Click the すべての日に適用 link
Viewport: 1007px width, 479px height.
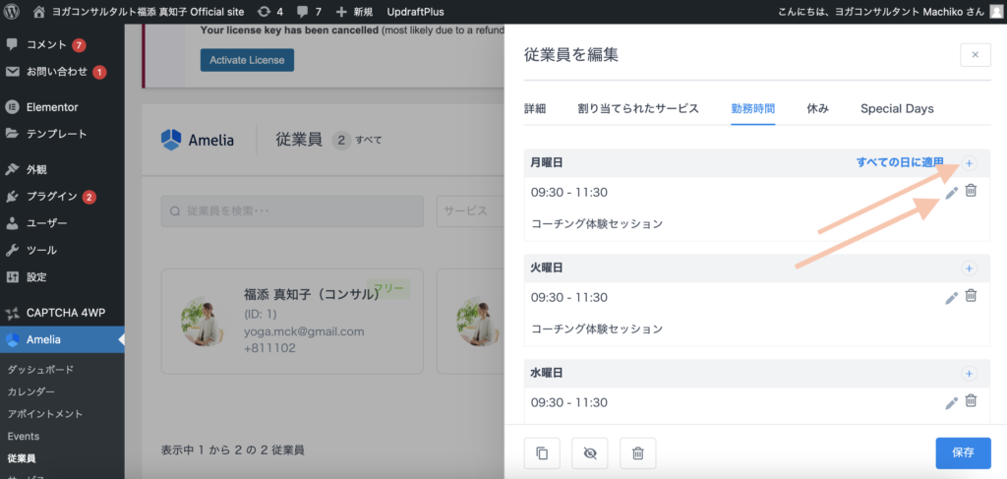(899, 162)
